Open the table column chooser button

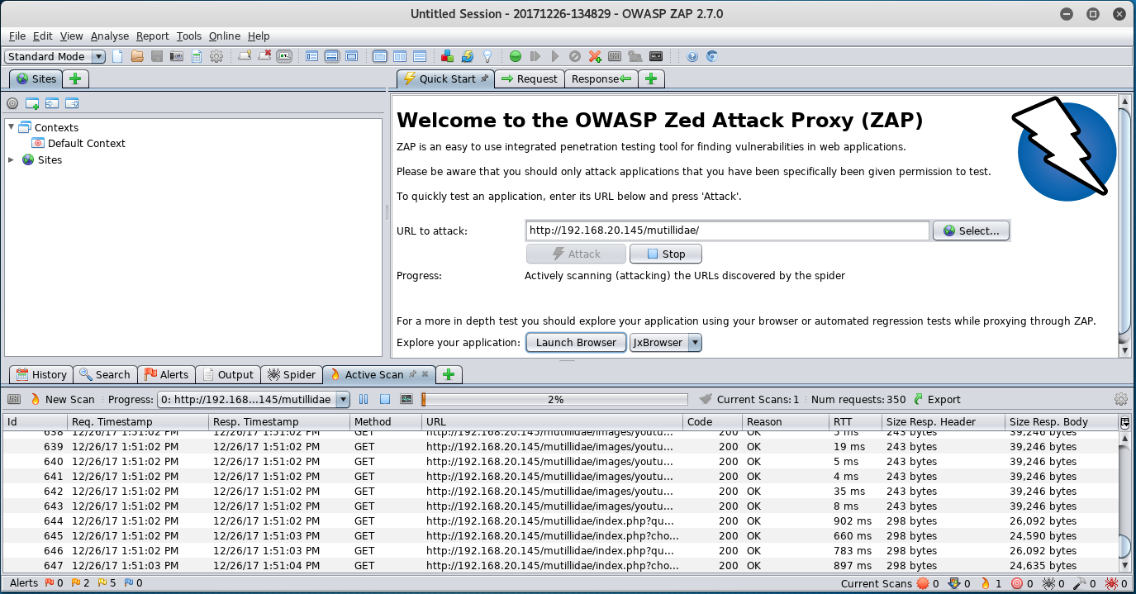click(x=1124, y=421)
